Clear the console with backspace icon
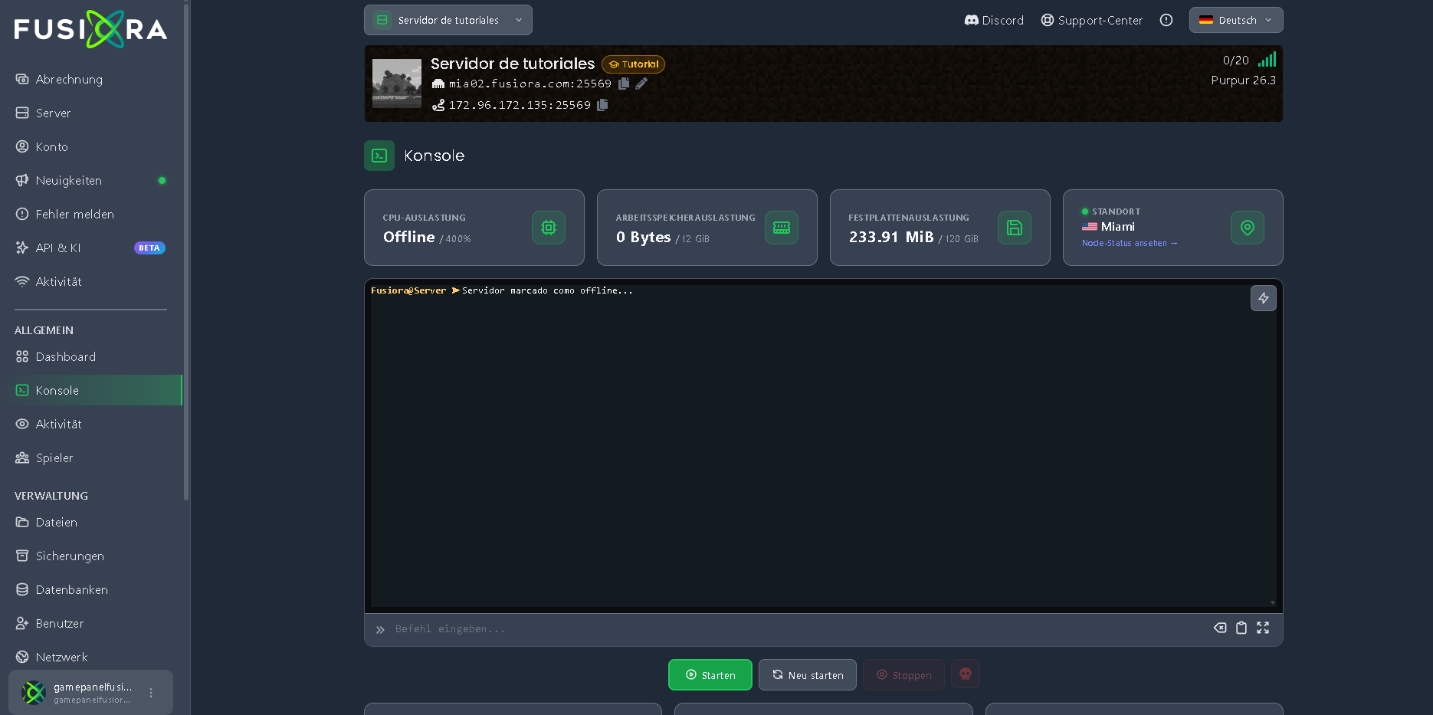Screen dimensions: 1433x715 click(1220, 628)
